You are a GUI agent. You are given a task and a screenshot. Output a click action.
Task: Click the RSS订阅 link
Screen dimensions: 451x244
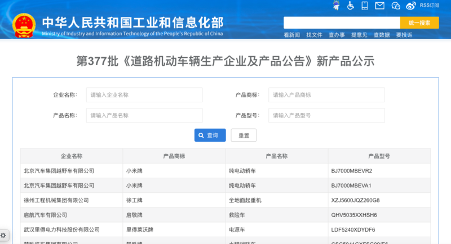pyautogui.click(x=429, y=6)
